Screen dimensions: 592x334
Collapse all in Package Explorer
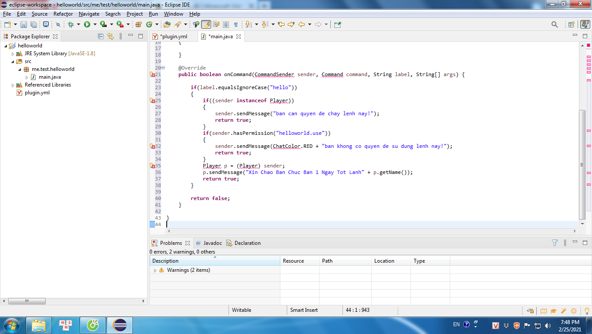pyautogui.click(x=101, y=36)
